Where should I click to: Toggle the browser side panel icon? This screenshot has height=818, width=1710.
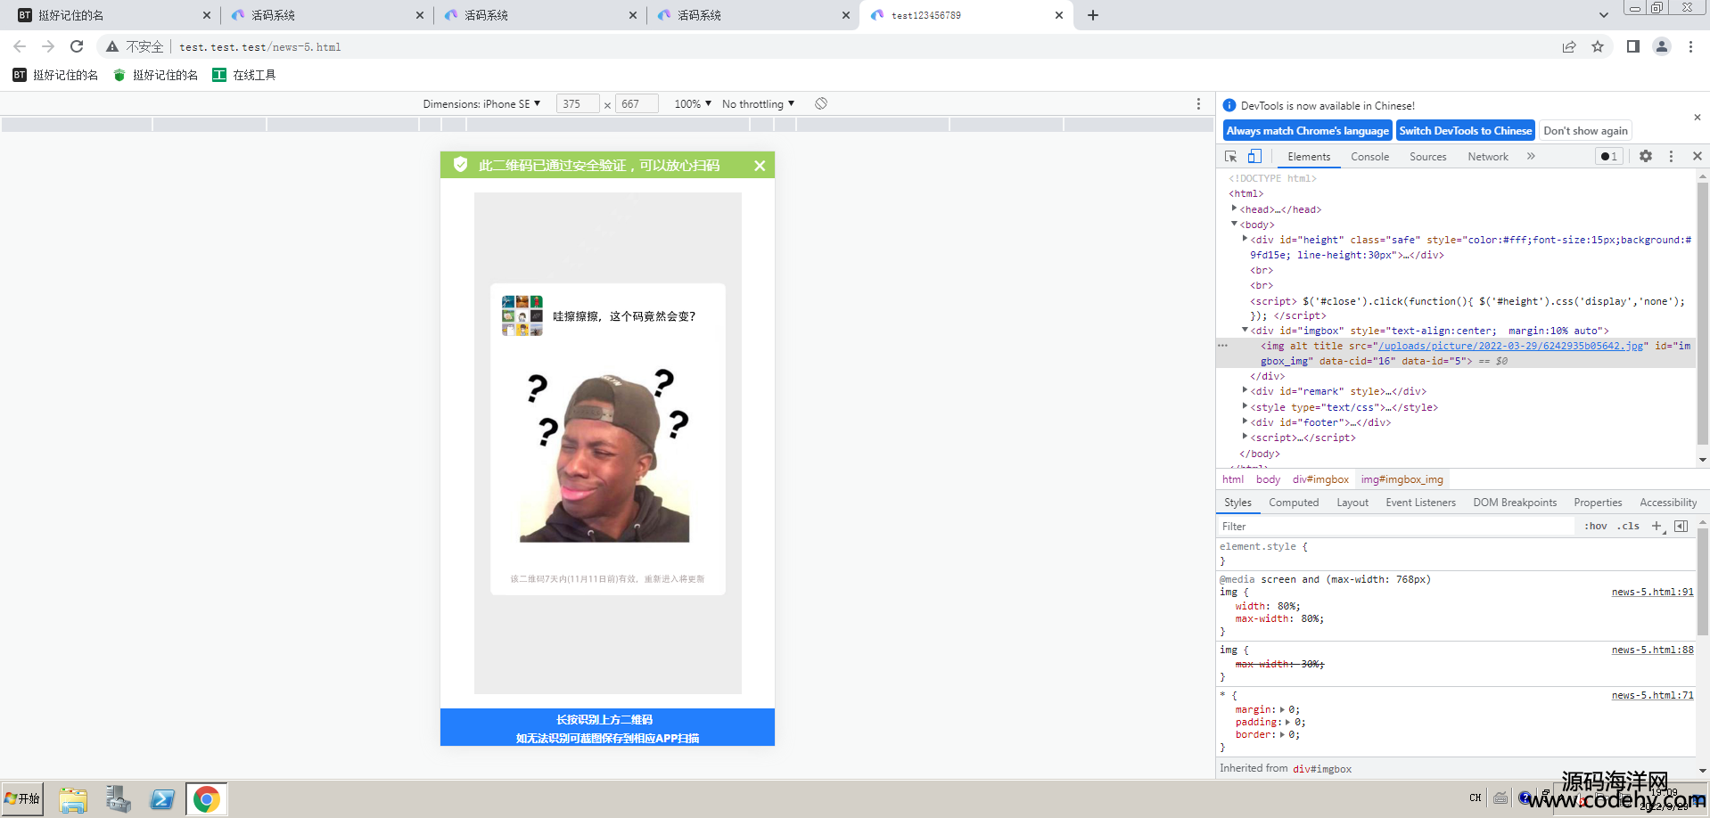(x=1633, y=46)
